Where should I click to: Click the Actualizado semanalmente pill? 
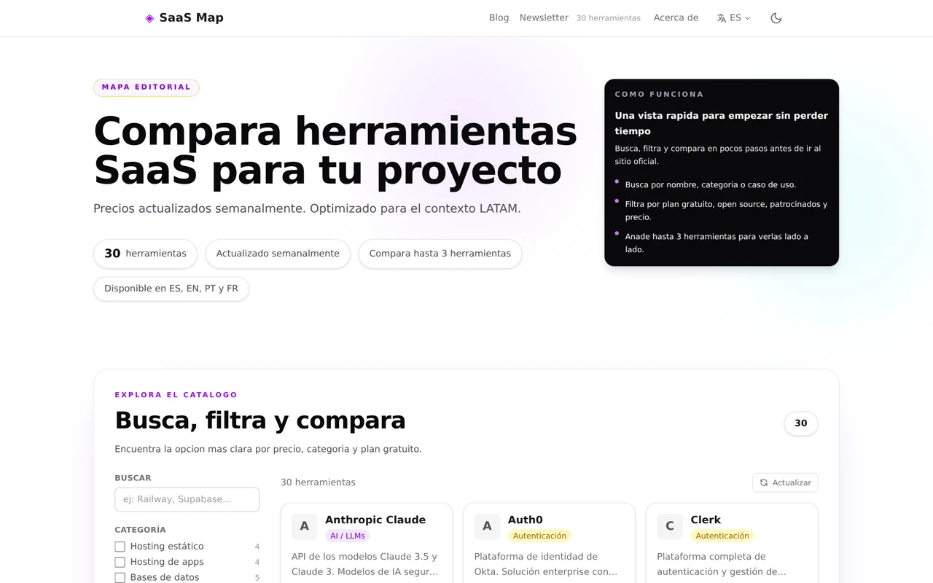[278, 254]
